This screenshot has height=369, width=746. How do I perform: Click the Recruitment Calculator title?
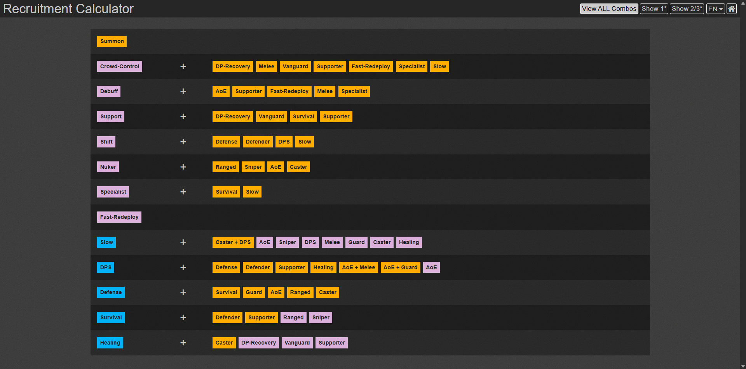pos(68,9)
